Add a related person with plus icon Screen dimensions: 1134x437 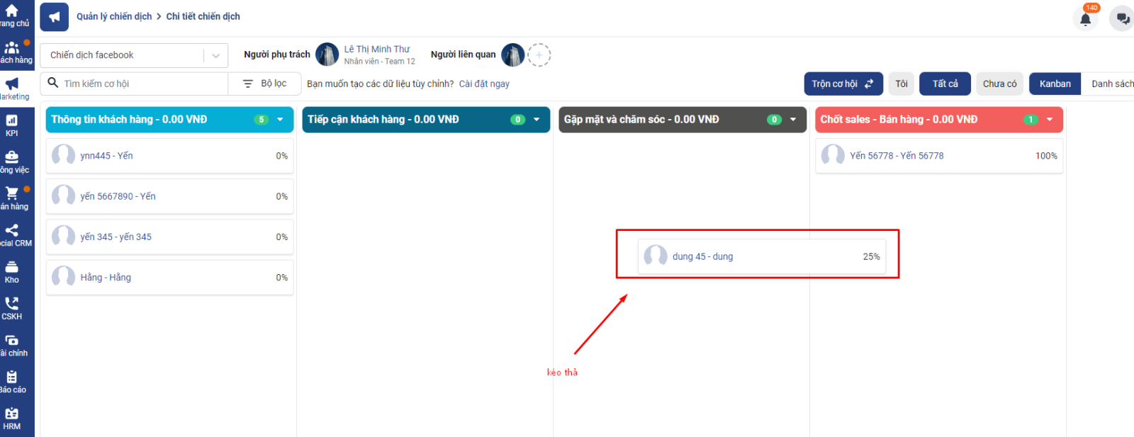click(539, 55)
